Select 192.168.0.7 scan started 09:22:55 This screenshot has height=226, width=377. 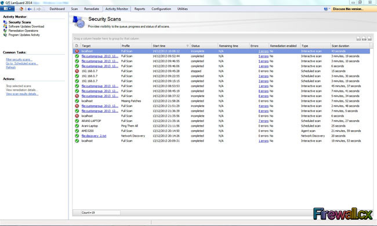(221, 76)
